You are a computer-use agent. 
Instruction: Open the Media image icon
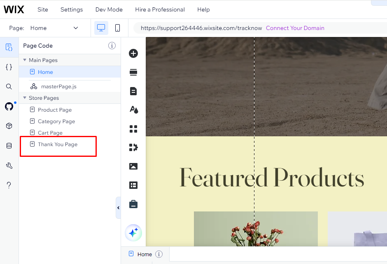click(x=133, y=166)
